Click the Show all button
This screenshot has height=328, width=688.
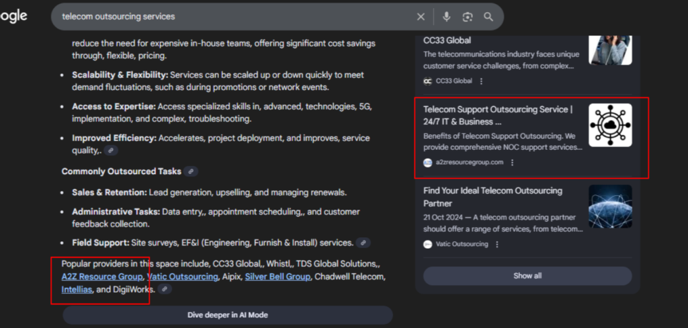(527, 276)
